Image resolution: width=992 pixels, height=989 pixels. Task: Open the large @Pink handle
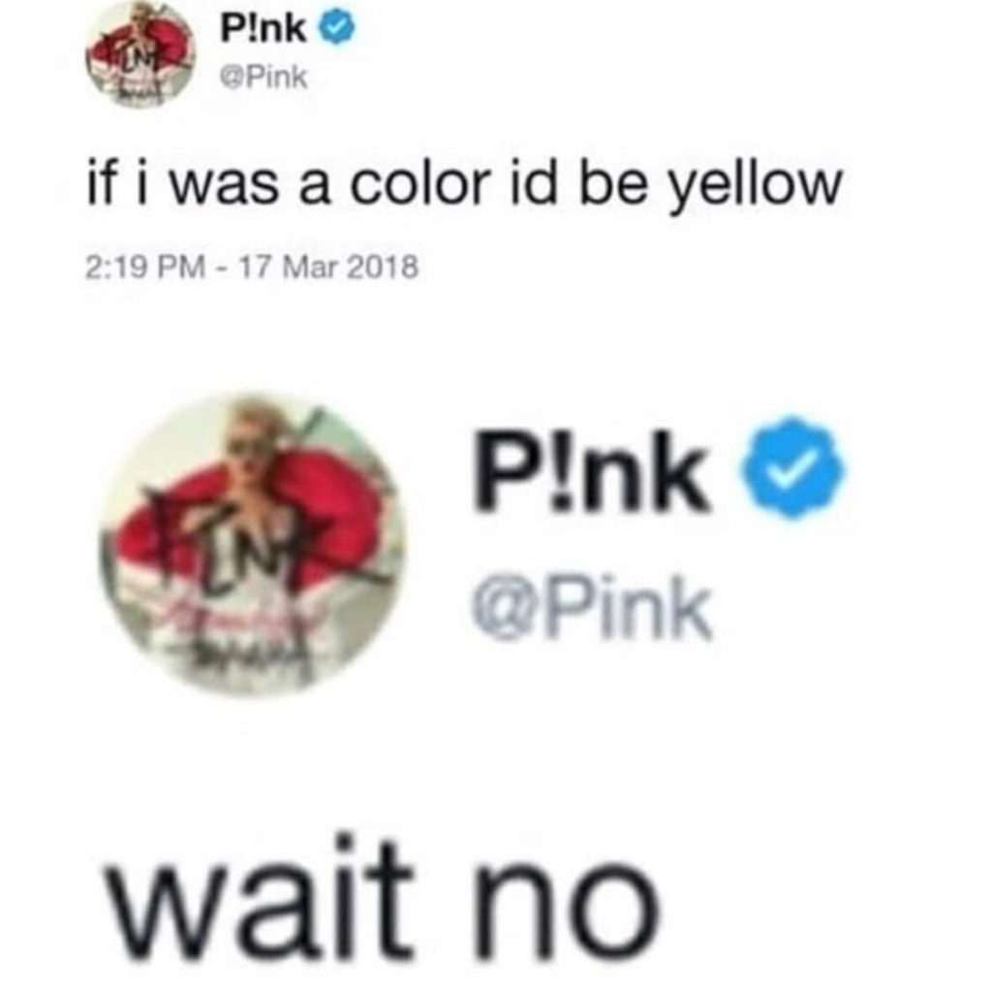pos(596,607)
